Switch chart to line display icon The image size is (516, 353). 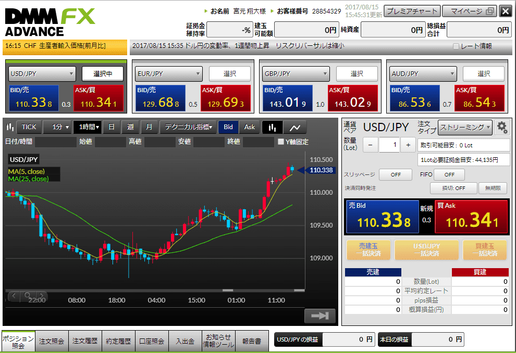(294, 127)
